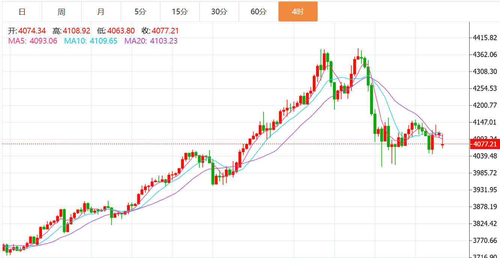The height and width of the screenshot is (258, 500).
Task: Open the 月 monthly chart tab
Action: coord(101,12)
